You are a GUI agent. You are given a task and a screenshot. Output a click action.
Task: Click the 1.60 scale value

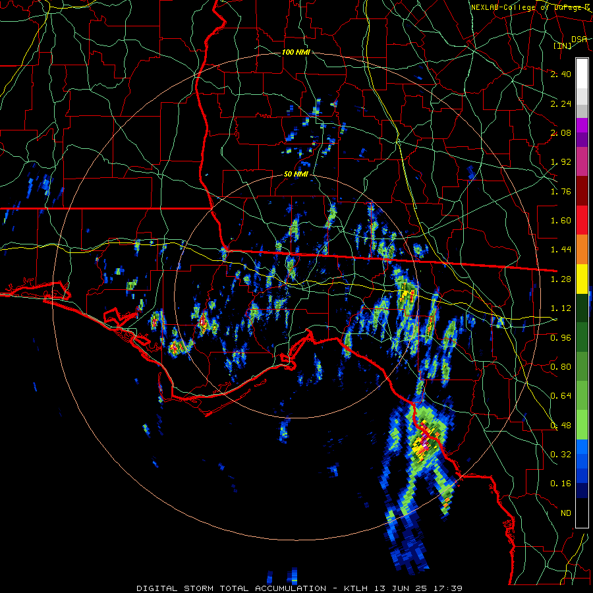[x=561, y=221]
